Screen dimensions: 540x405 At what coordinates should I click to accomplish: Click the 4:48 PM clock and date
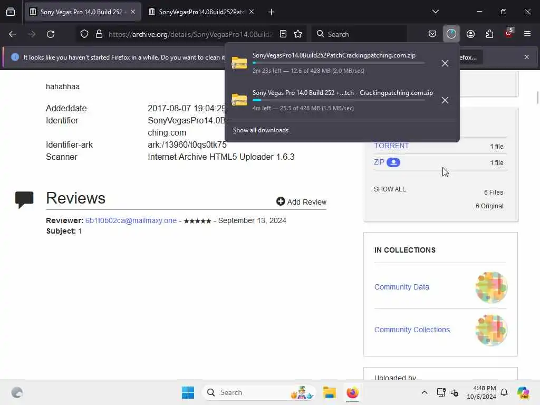(x=481, y=392)
